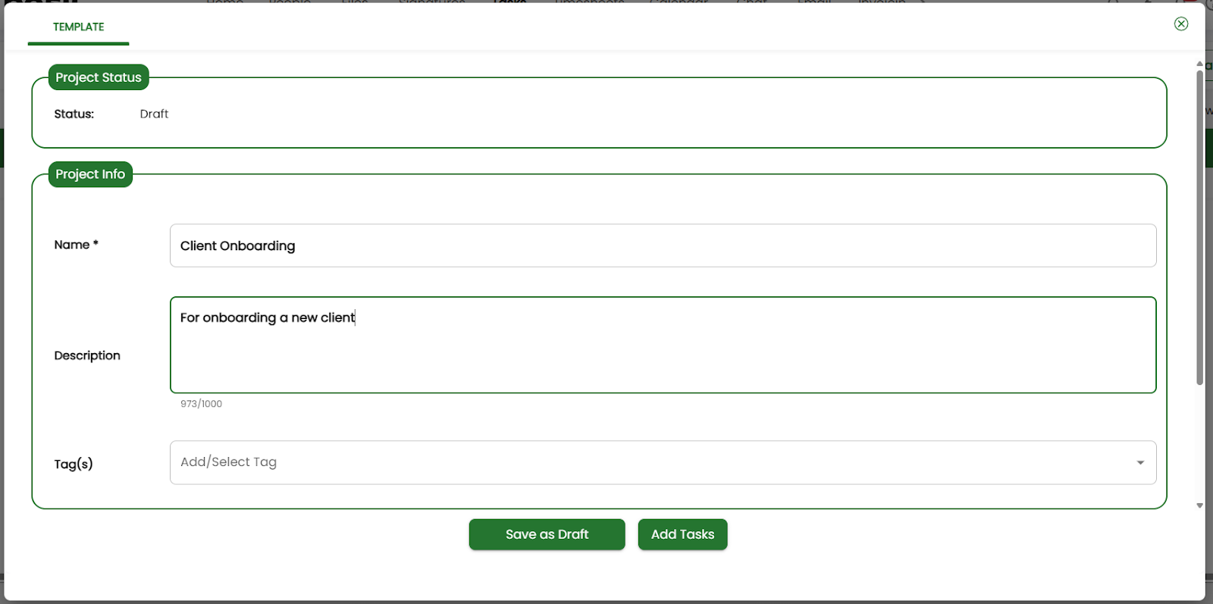Click the scroll up arrow of the dialog
Viewport: 1213px width, 604px height.
(x=1199, y=64)
